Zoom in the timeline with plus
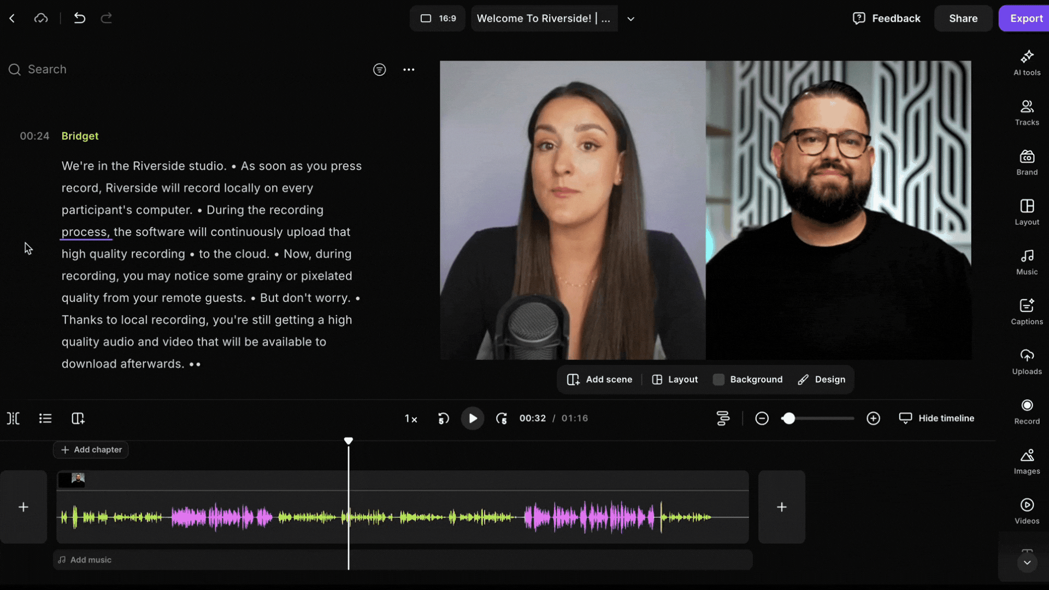Image resolution: width=1049 pixels, height=590 pixels. [x=874, y=418]
